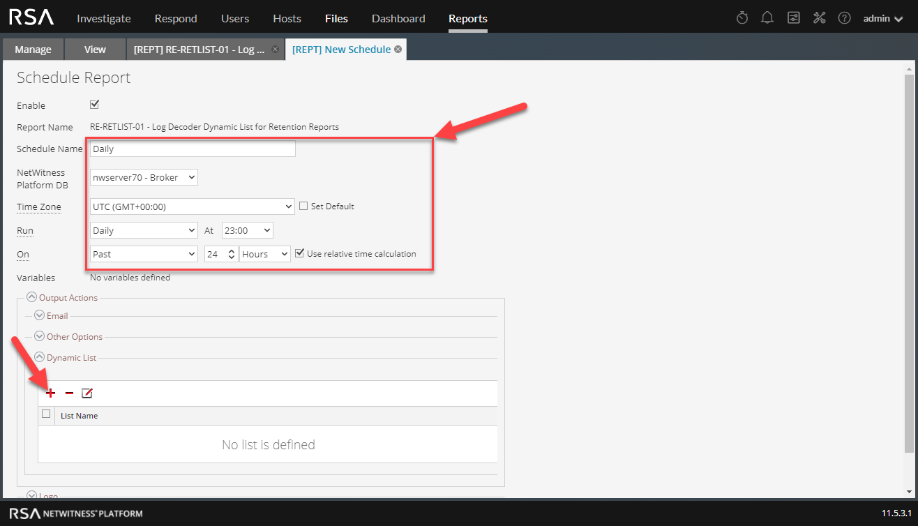Viewport: 918px width, 526px height.
Task: Switch to the Manage tab
Action: click(x=33, y=50)
